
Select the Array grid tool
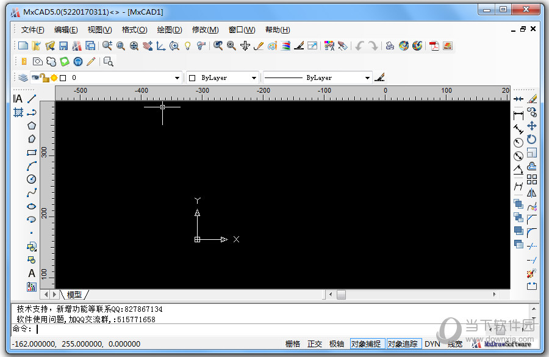coord(532,179)
